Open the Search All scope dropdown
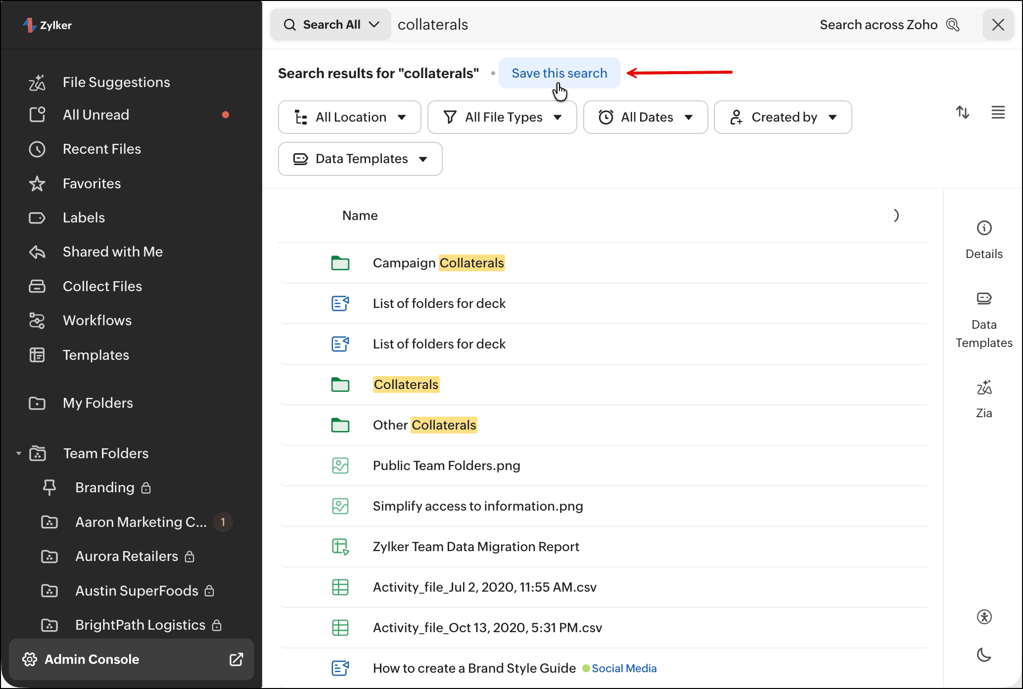Screen dimensions: 1023x689 click(x=331, y=25)
